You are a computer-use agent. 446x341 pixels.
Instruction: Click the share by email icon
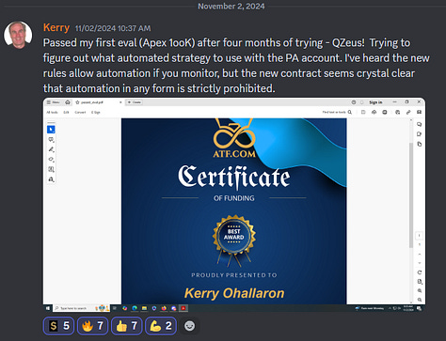(419, 112)
